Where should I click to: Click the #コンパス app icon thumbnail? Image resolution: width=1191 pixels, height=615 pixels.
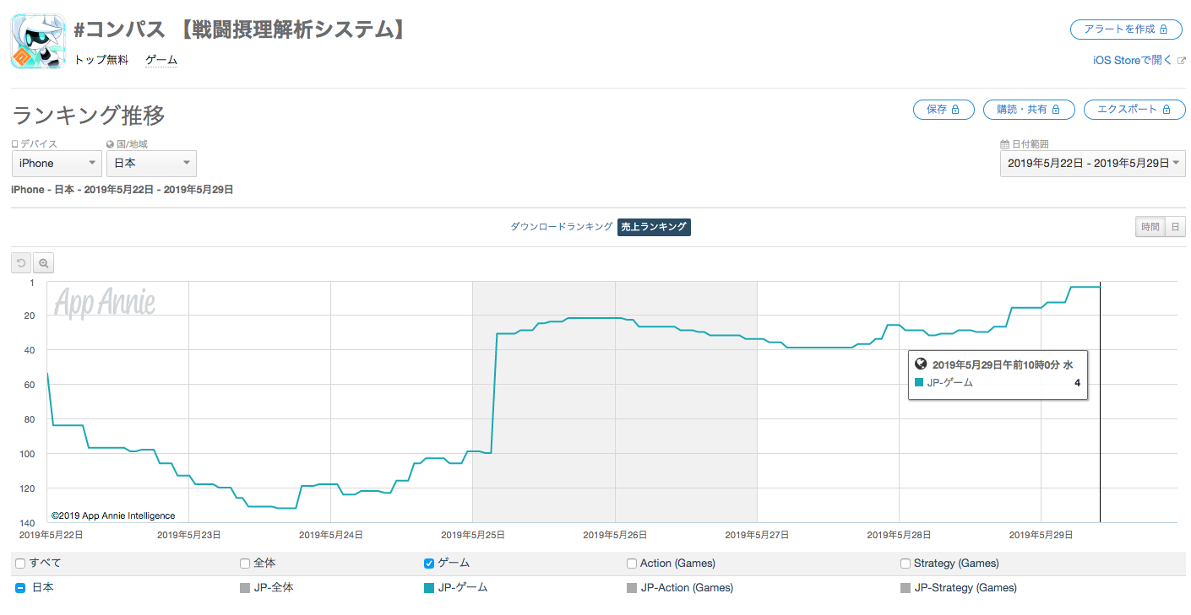point(38,40)
